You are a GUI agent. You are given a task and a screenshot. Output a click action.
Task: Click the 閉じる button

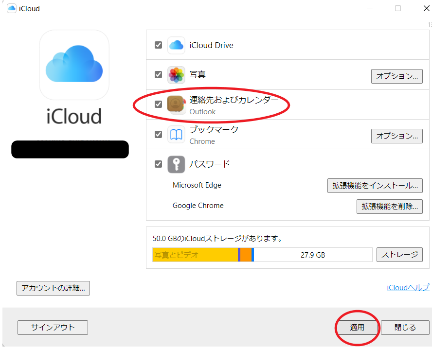(405, 328)
